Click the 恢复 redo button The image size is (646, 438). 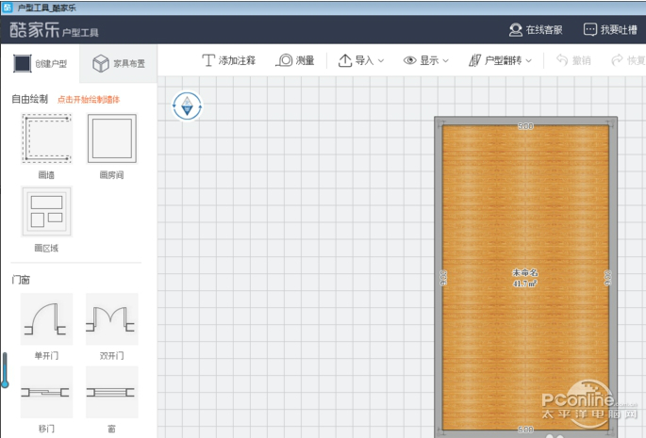click(628, 60)
